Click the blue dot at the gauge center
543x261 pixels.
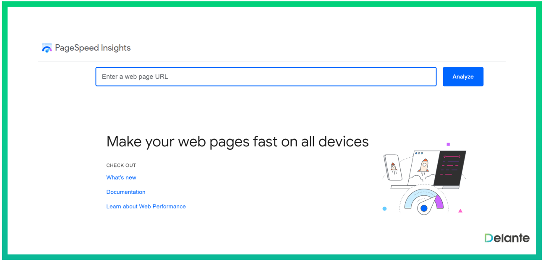424,208
